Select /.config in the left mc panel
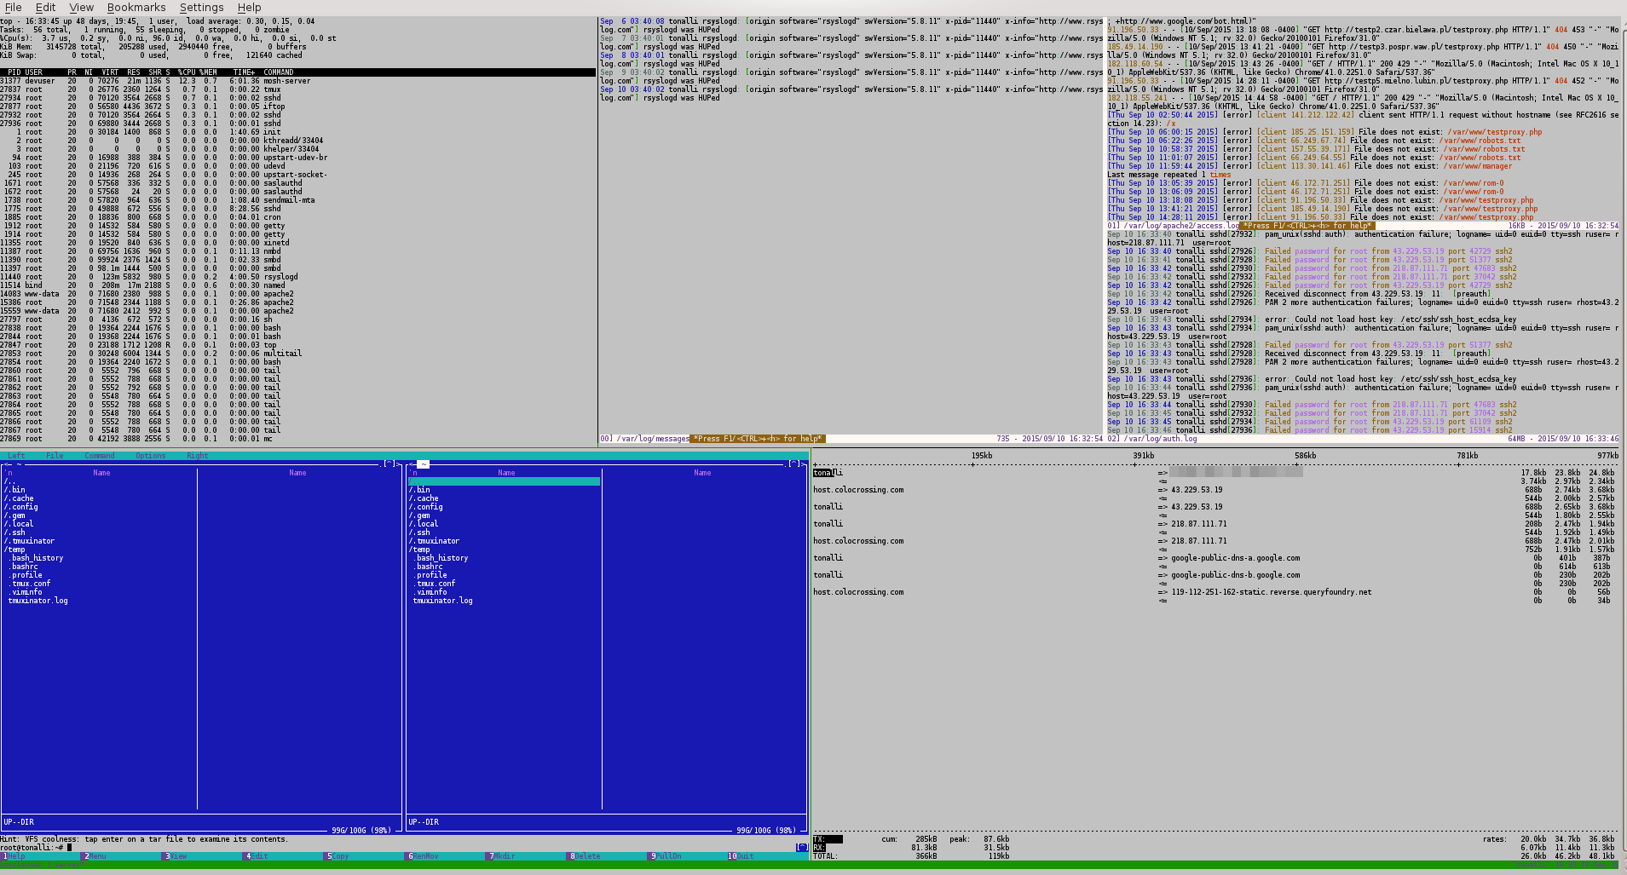 21,507
